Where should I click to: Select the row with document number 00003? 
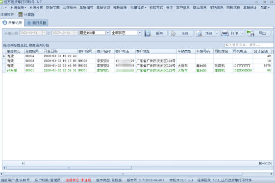point(138,61)
